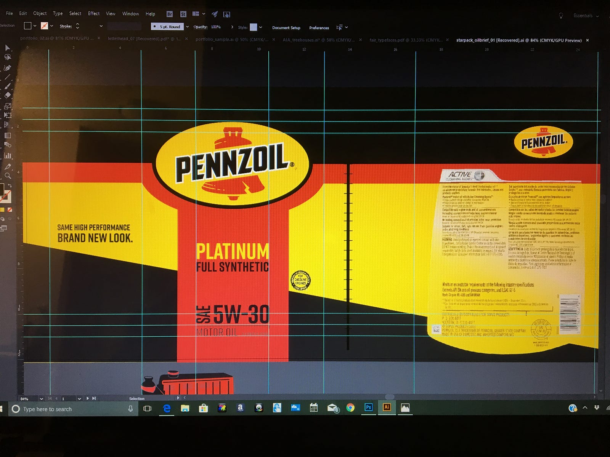Viewport: 610px width, 457px height.
Task: Select the Free Transform tool
Action: coord(7,115)
